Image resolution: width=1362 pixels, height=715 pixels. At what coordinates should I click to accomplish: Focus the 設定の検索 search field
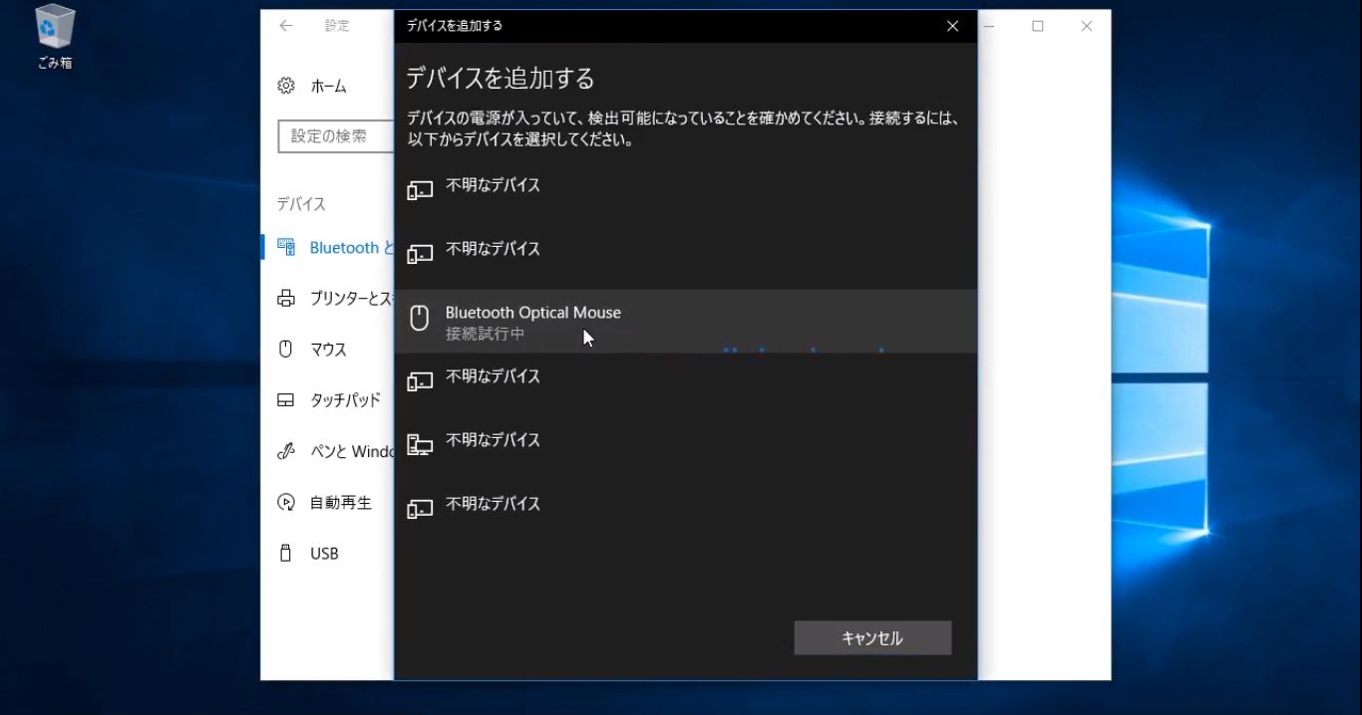[x=336, y=136]
